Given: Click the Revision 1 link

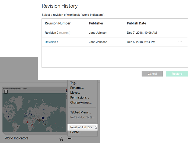Looking at the screenshot, I should pyautogui.click(x=52, y=42).
